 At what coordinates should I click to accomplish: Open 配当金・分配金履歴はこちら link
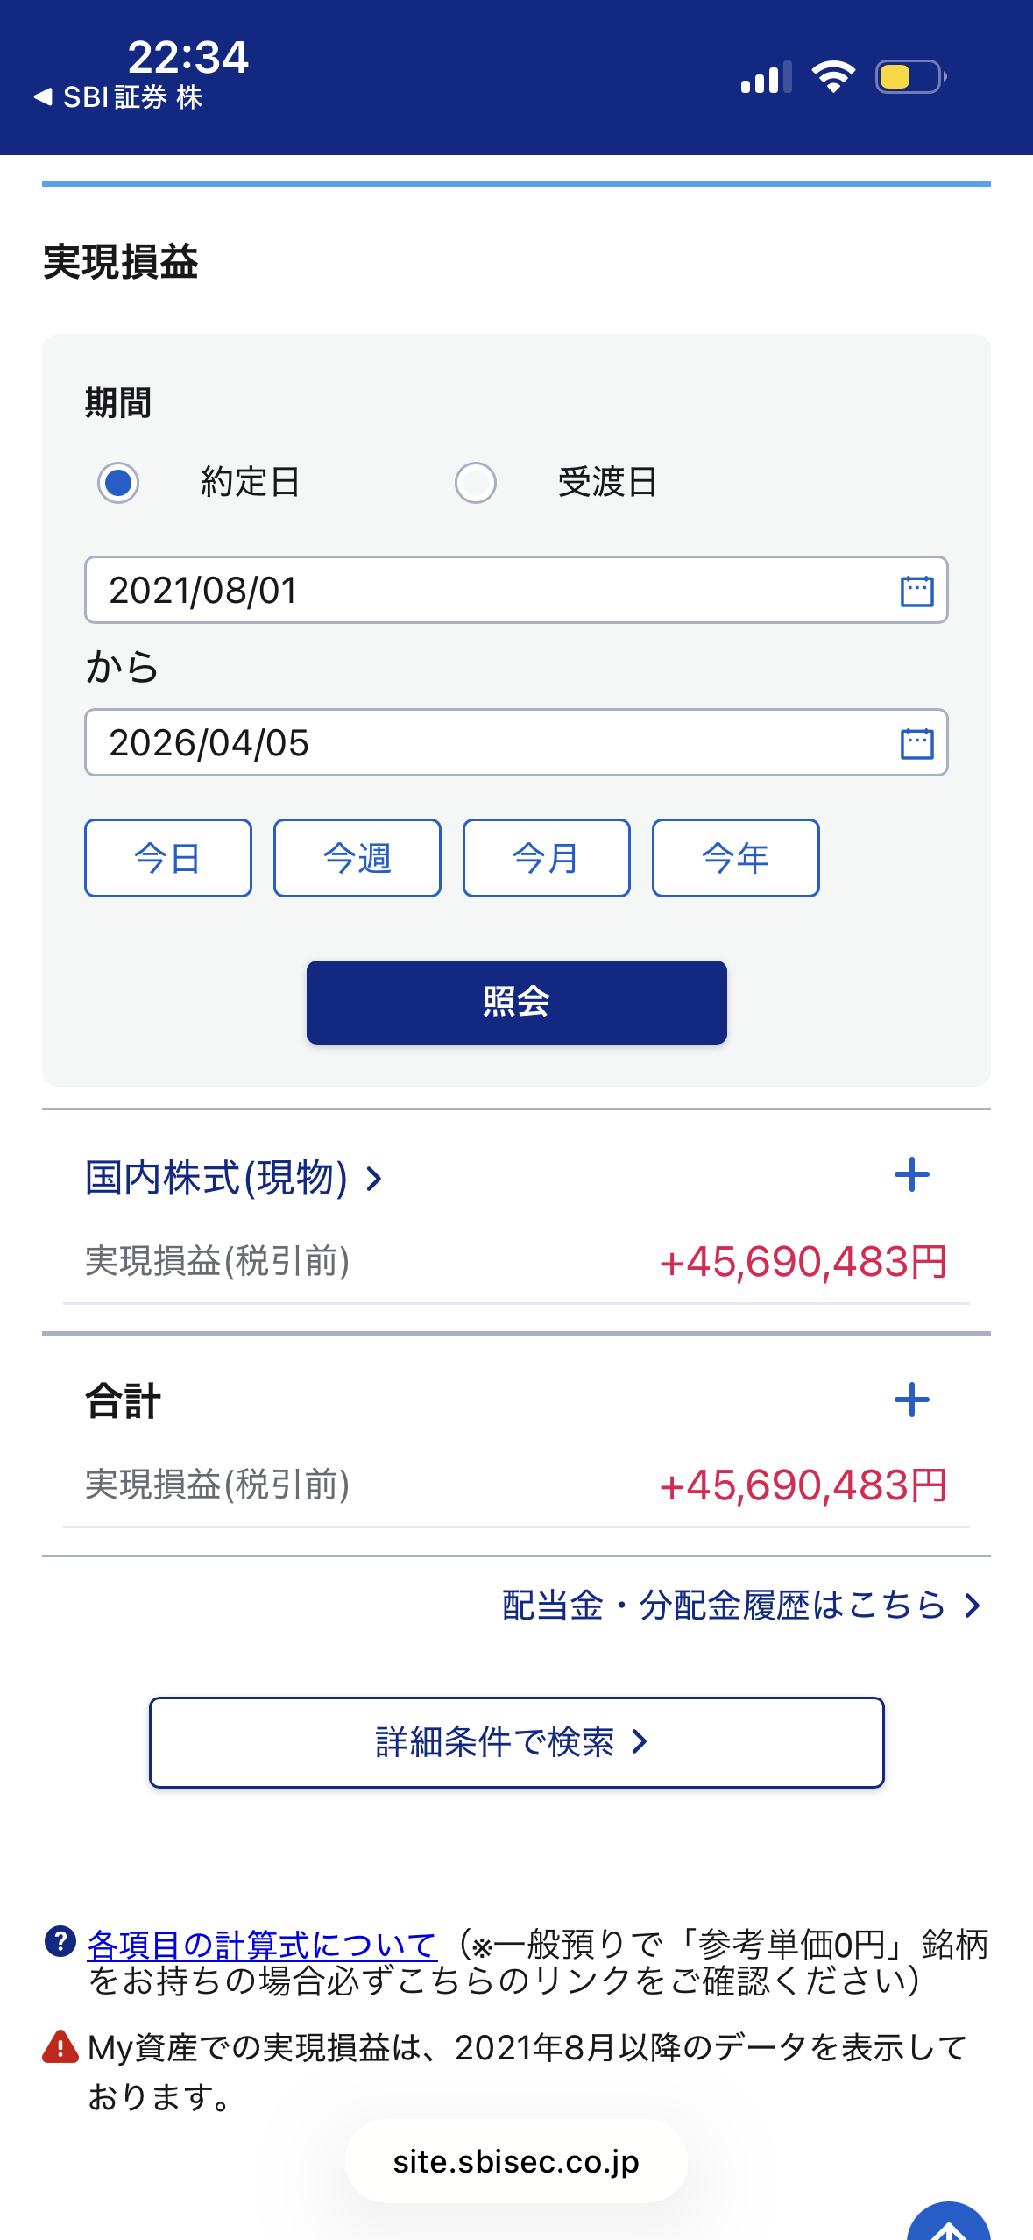click(740, 1606)
